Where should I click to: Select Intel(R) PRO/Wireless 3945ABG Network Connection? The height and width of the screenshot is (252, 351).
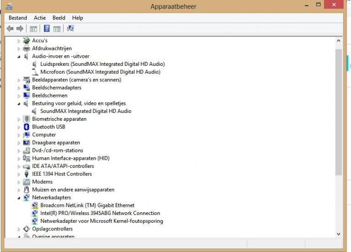100,213
